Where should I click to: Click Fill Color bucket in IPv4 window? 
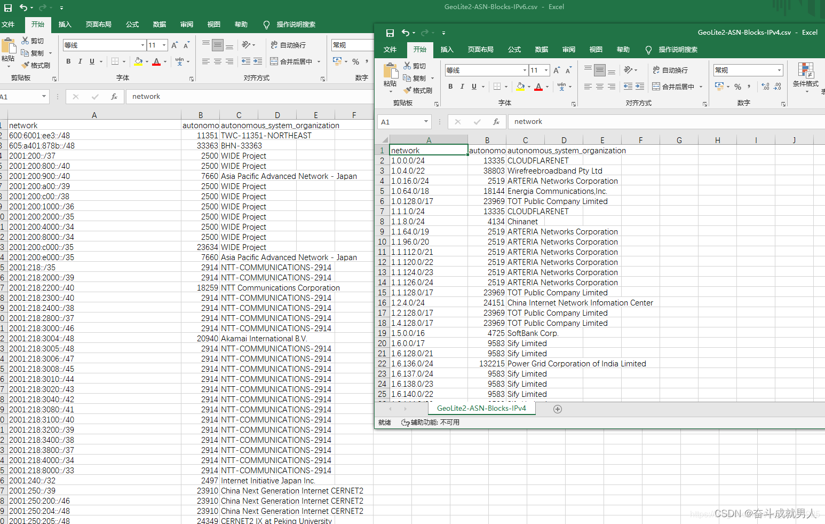(x=520, y=87)
